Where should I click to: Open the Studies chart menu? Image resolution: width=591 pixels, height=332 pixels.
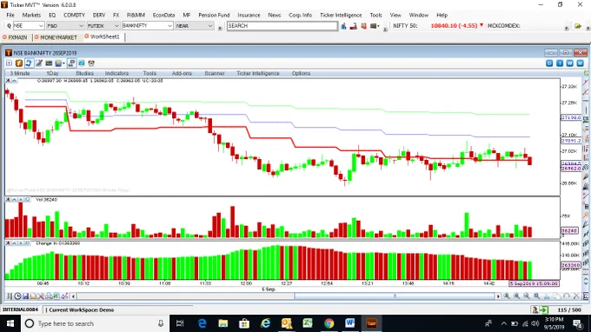pyautogui.click(x=84, y=73)
